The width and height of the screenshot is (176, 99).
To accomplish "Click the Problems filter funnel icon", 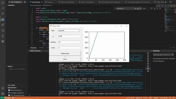I will [173, 55].
